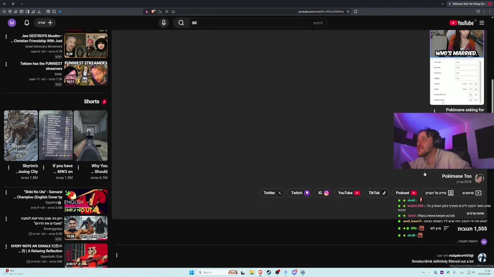This screenshot has width=494, height=277.
Task: Open the otalgebra4436 commenter avatar
Action: [x=482, y=258]
